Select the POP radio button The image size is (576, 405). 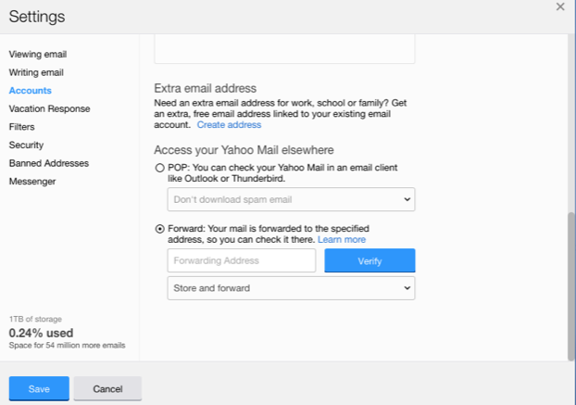tap(159, 167)
